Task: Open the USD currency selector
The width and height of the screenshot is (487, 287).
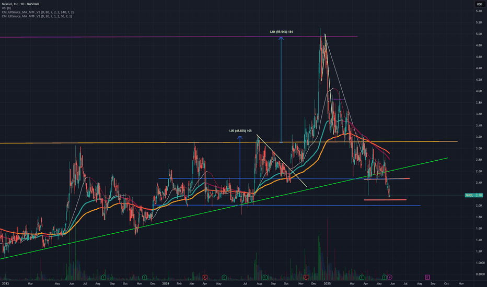Action: [x=479, y=4]
